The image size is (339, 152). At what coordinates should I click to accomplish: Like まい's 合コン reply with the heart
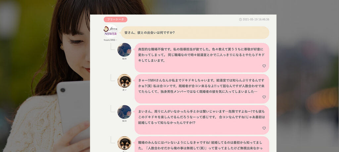(x=264, y=97)
